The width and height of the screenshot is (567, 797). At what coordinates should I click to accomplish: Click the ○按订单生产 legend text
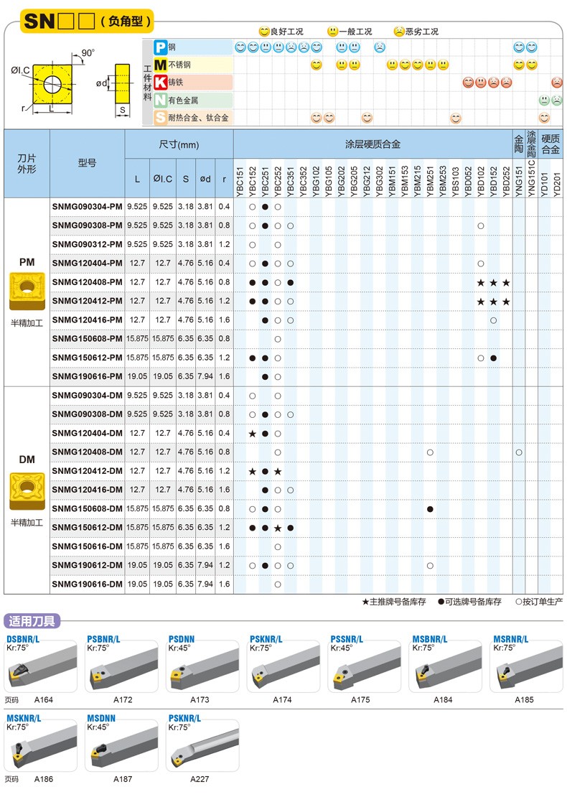539,602
